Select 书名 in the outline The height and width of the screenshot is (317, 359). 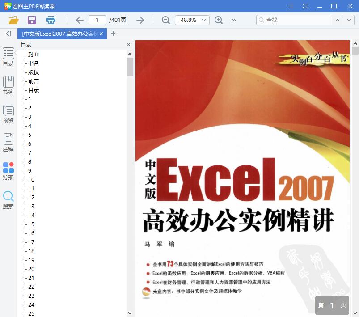click(34, 63)
